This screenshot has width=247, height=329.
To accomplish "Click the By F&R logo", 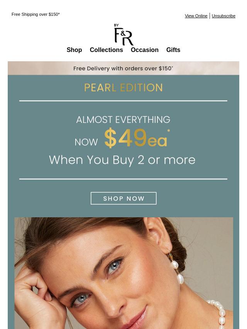I will click(x=123, y=34).
